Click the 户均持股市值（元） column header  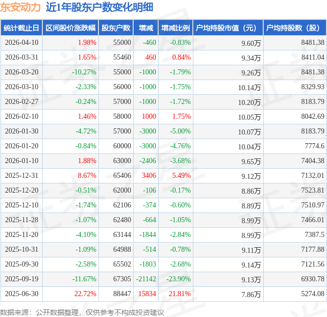pyautogui.click(x=228, y=28)
